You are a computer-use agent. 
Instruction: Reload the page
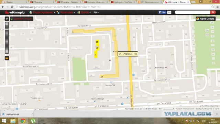pyautogui.click(x=12, y=7)
